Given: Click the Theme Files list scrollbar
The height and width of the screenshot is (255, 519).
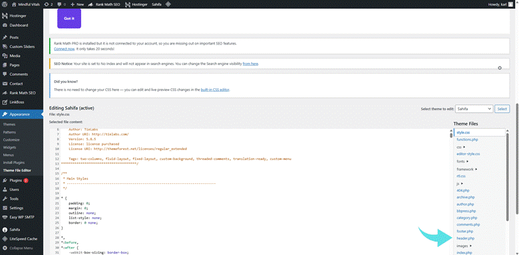Looking at the screenshot, I should pyautogui.click(x=508, y=177).
